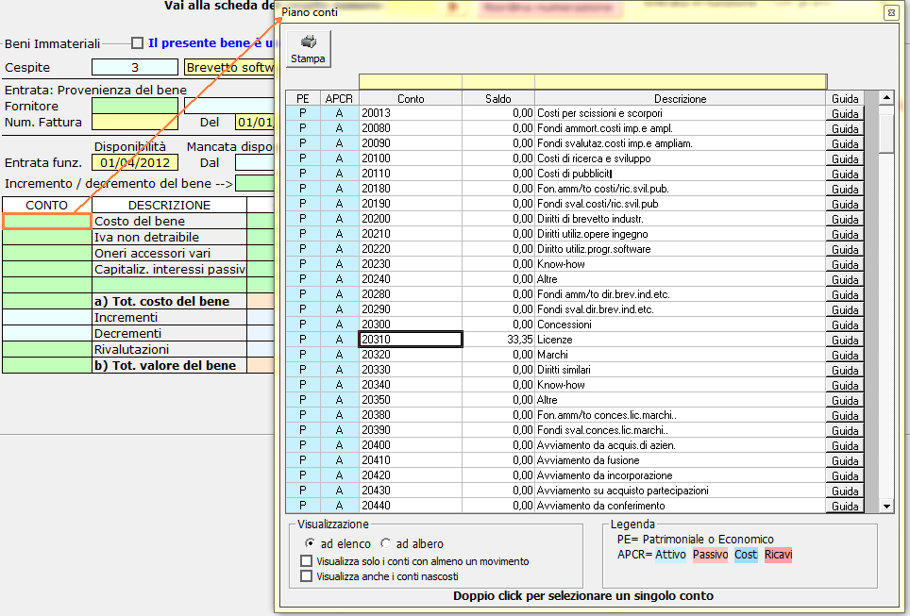Close the Piano conti window
The image size is (910, 616).
point(891,12)
